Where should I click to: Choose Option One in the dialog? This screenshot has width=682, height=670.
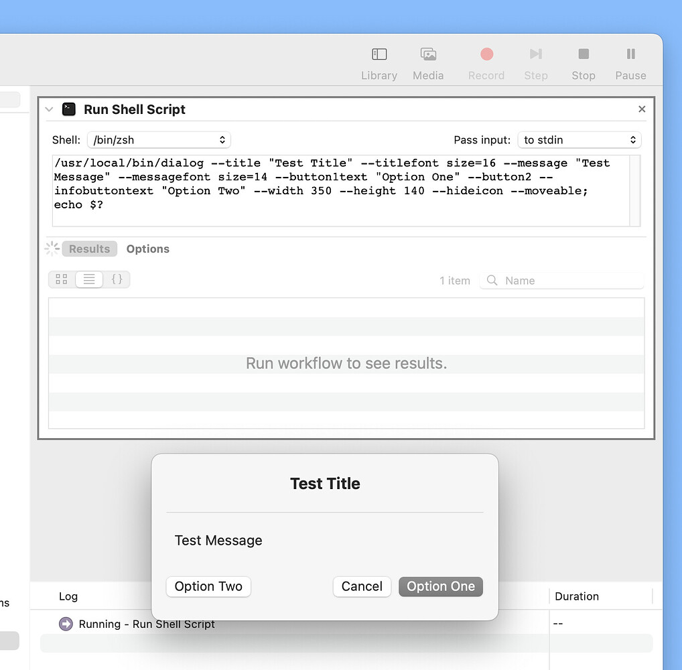click(440, 586)
